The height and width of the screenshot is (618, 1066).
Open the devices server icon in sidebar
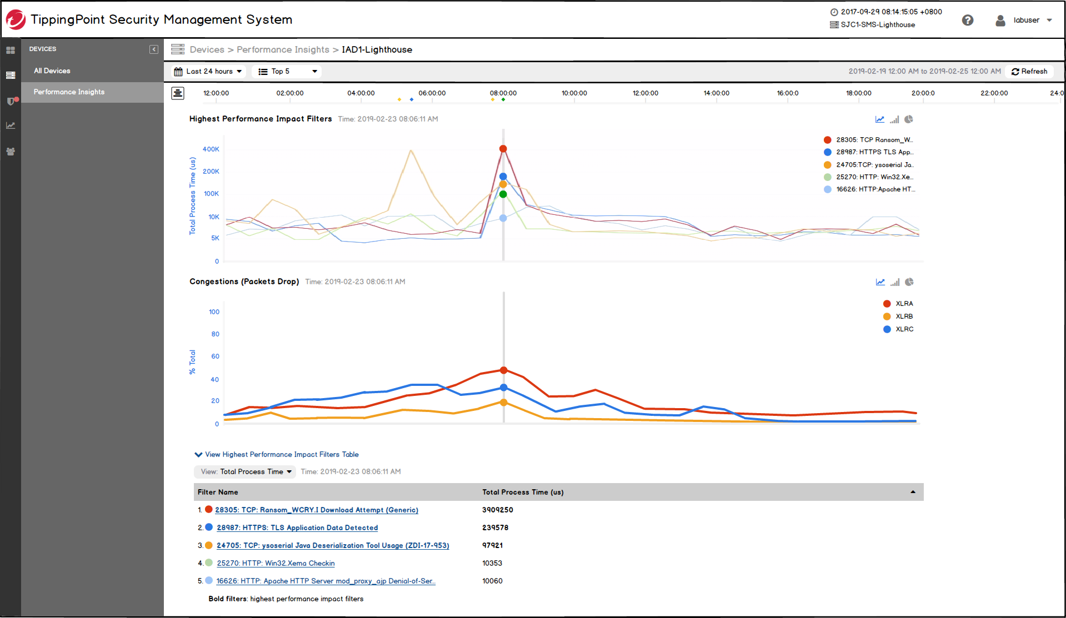(11, 75)
